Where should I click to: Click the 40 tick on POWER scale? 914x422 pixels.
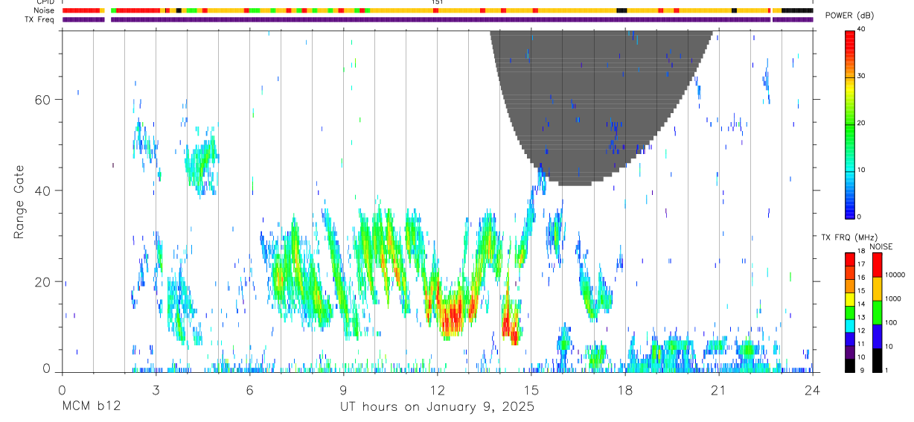pos(861,29)
